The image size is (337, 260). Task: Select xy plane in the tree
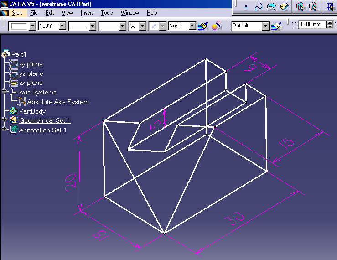pyautogui.click(x=31, y=64)
